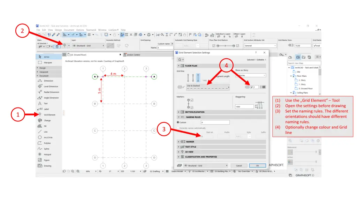
Task: Select the Marquee tool
Action: tap(48, 62)
